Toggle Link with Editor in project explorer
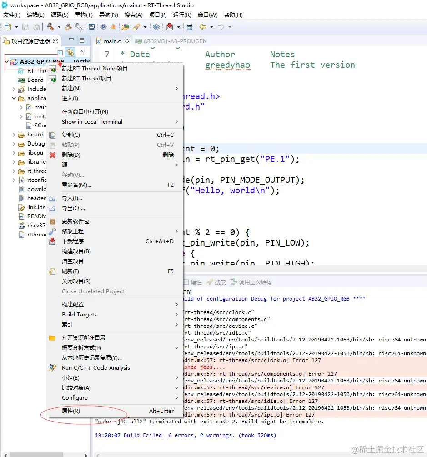The image size is (427, 457). click(x=70, y=52)
